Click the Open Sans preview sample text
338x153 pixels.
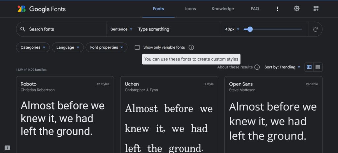(x=273, y=121)
